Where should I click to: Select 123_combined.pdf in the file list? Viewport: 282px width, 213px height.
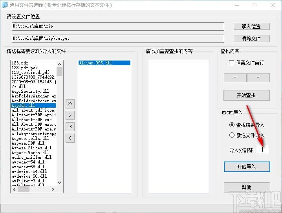[x=34, y=72]
